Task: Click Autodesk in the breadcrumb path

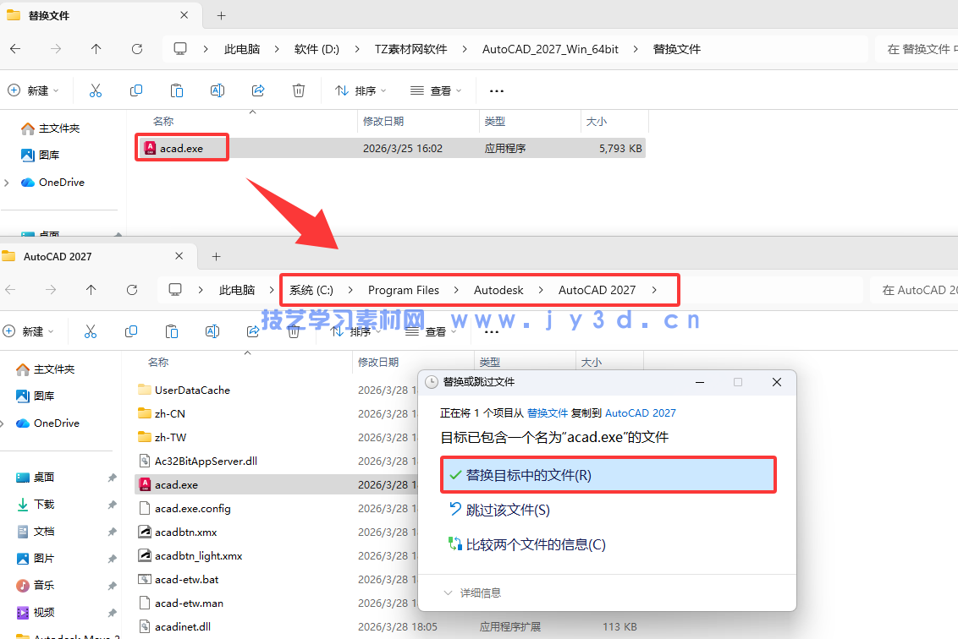Action: [x=498, y=290]
